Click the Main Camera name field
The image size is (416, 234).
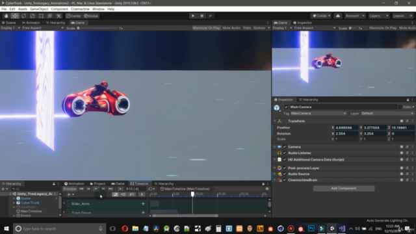[x=343, y=107]
